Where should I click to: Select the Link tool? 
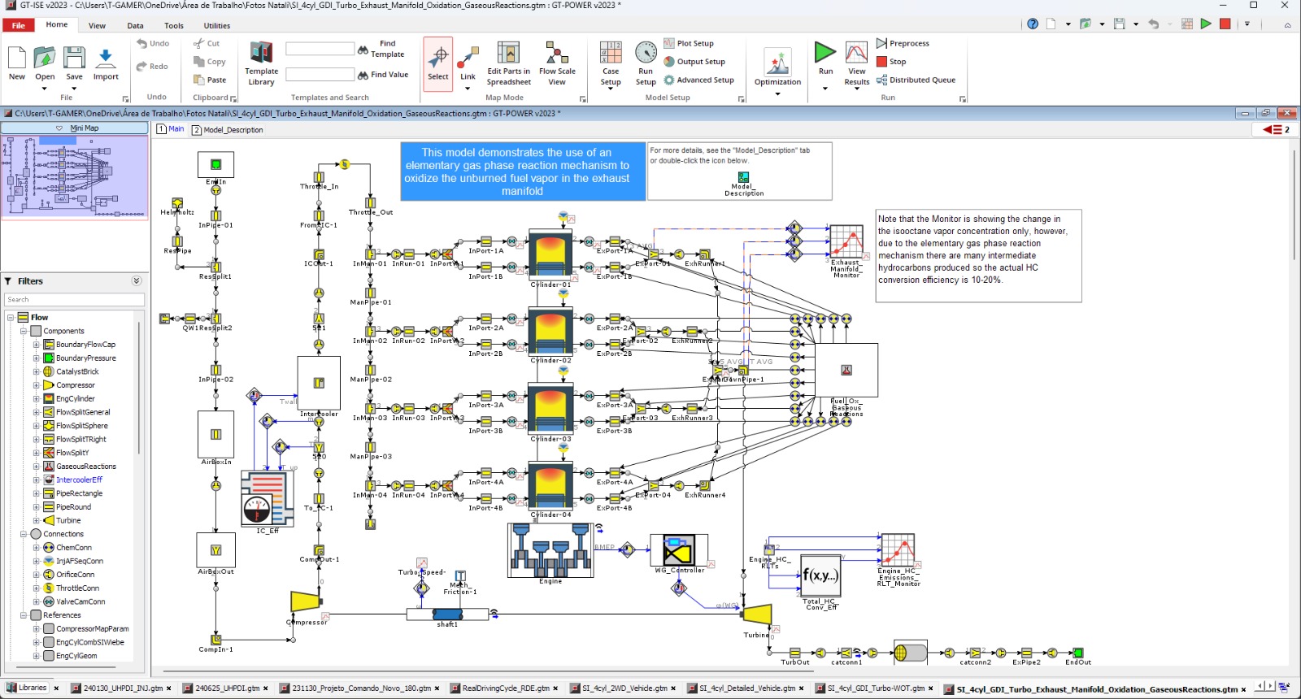pyautogui.click(x=468, y=63)
